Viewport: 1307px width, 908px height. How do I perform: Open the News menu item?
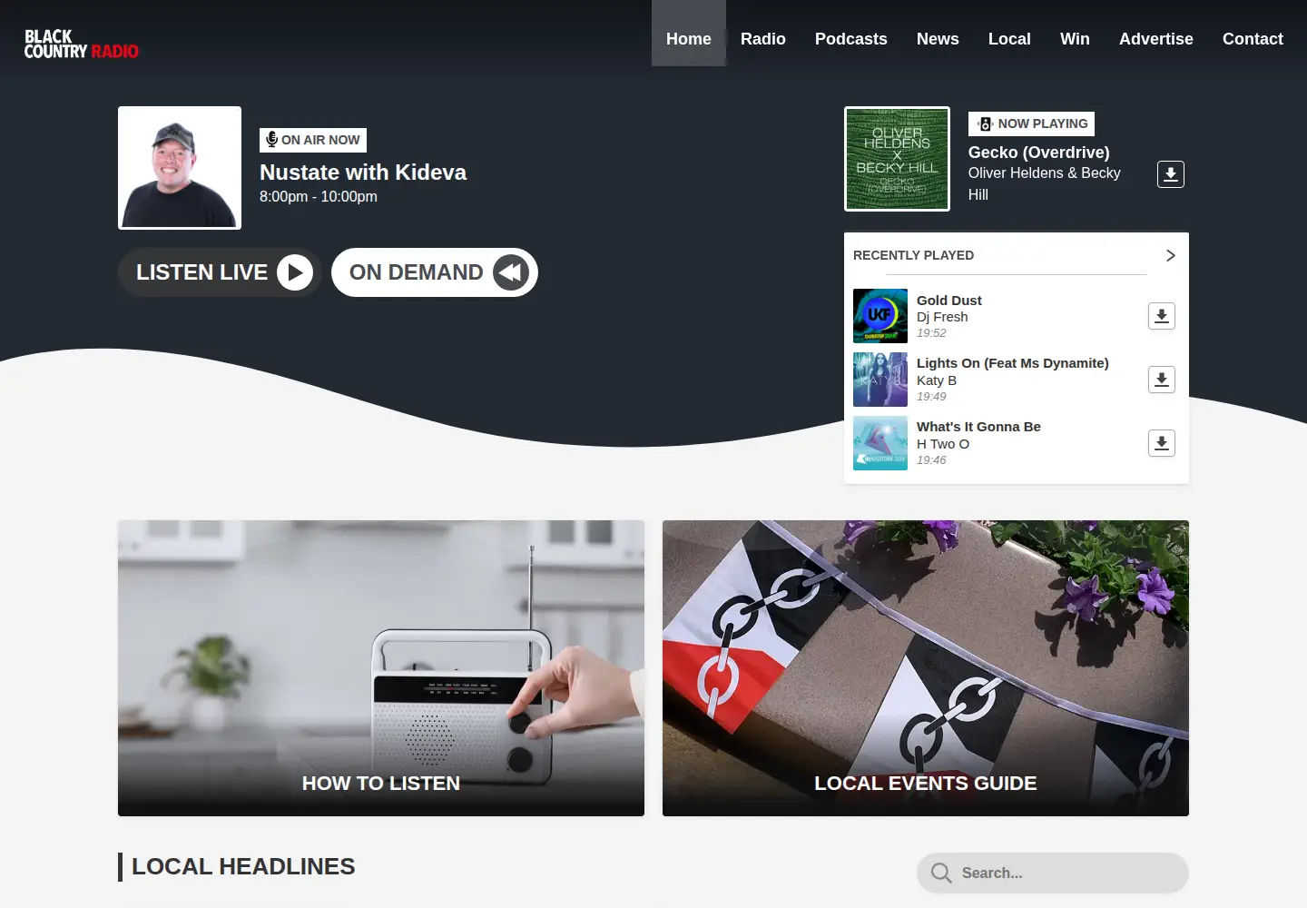click(938, 39)
